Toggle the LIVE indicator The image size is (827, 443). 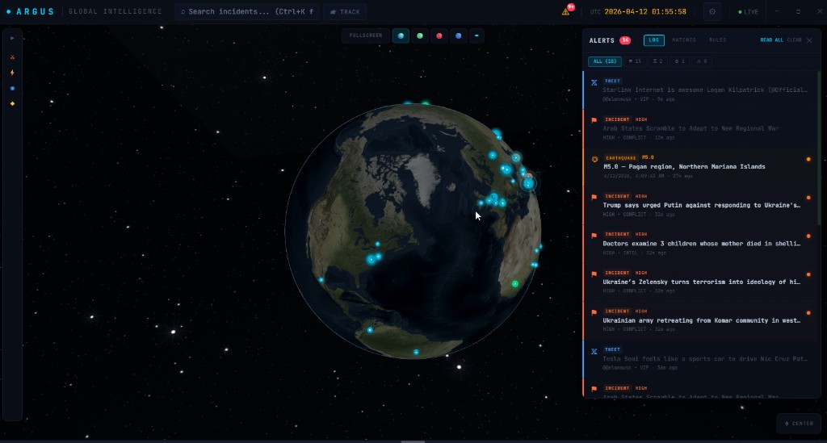click(x=748, y=11)
